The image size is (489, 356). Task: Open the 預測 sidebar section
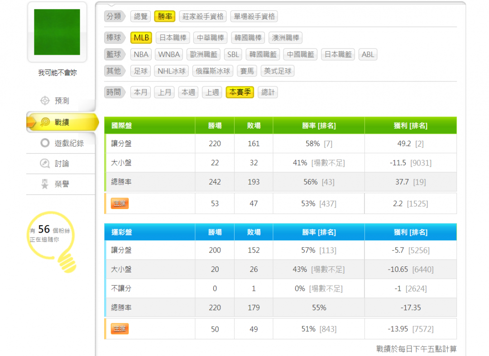tap(61, 100)
